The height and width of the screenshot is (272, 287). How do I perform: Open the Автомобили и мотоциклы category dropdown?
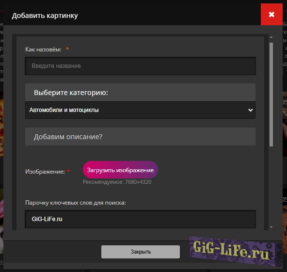click(x=140, y=110)
